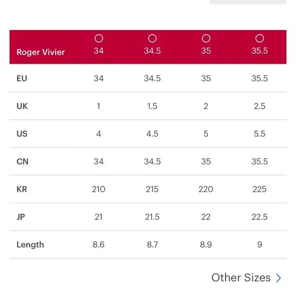
Task: Select the size 35 radio button
Action: click(206, 38)
